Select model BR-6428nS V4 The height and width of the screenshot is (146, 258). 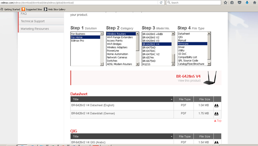[157, 44]
